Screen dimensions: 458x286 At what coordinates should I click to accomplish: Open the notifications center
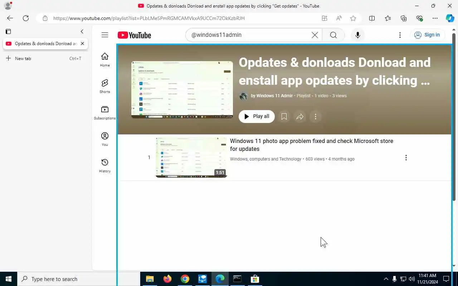(446, 279)
